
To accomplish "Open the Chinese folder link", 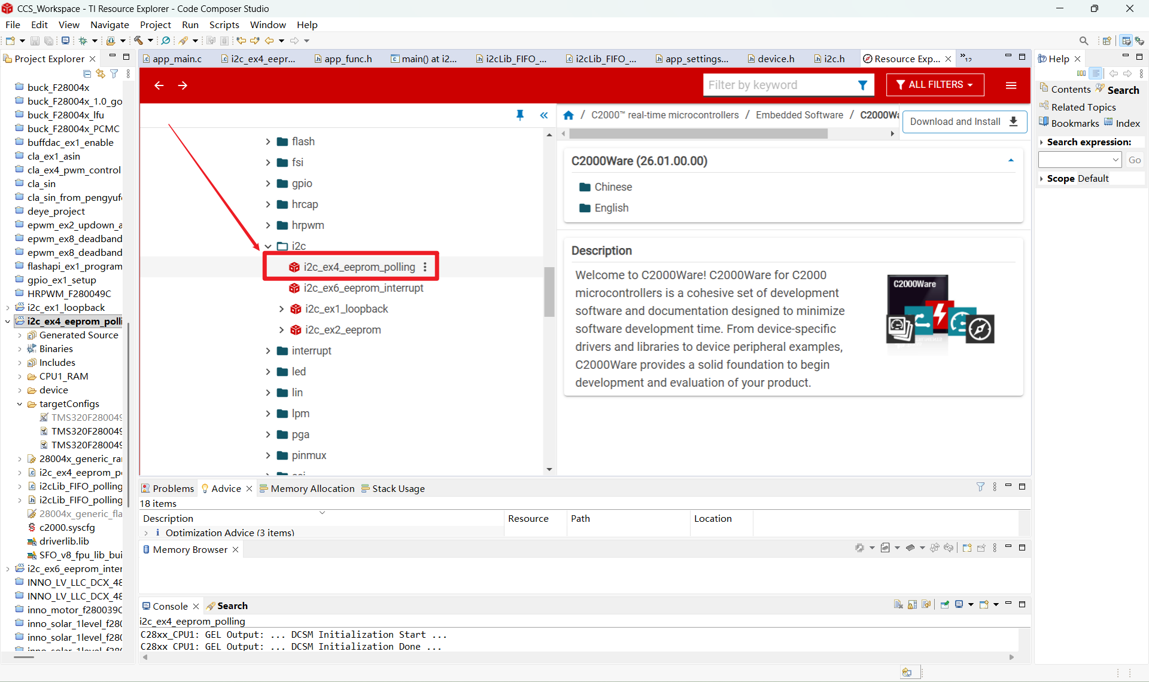I will (x=606, y=187).
